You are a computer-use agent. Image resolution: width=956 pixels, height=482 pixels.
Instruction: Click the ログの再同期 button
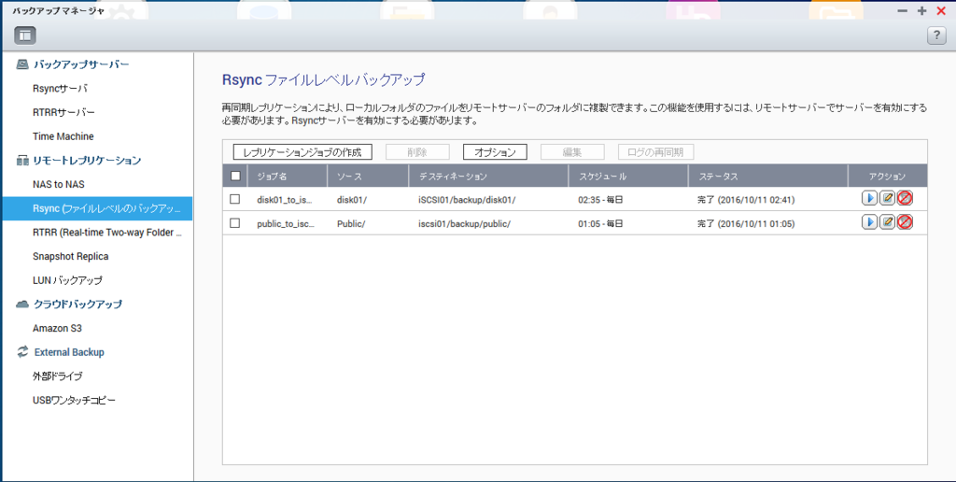point(655,152)
